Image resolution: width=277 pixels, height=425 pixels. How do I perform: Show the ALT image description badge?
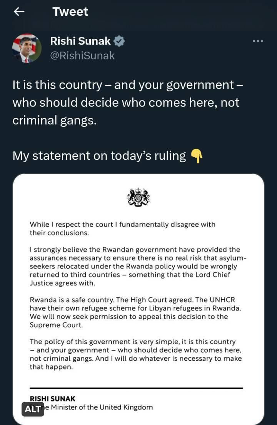[x=33, y=409]
